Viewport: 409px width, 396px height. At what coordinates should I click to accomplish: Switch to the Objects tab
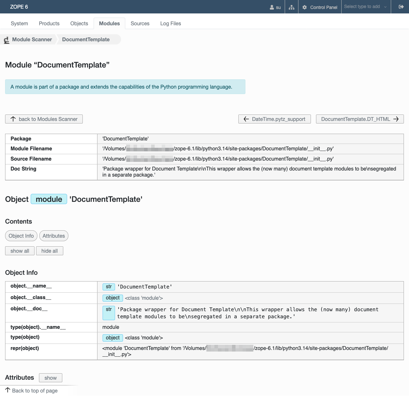[x=79, y=23]
